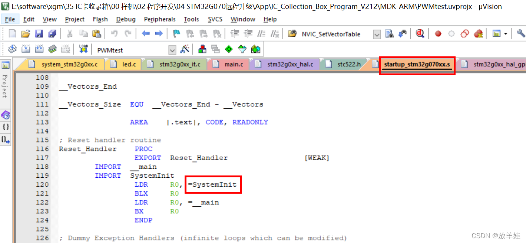Screen dimensions: 526x243
Task: Click the Redo arrow icon
Action: 128,34
